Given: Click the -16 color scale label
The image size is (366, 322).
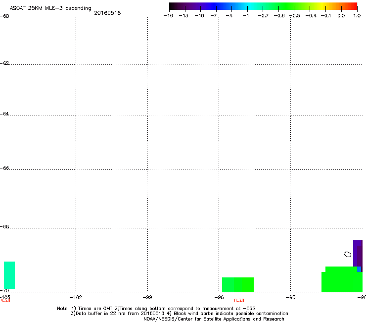Looking at the screenshot, I should [x=168, y=16].
